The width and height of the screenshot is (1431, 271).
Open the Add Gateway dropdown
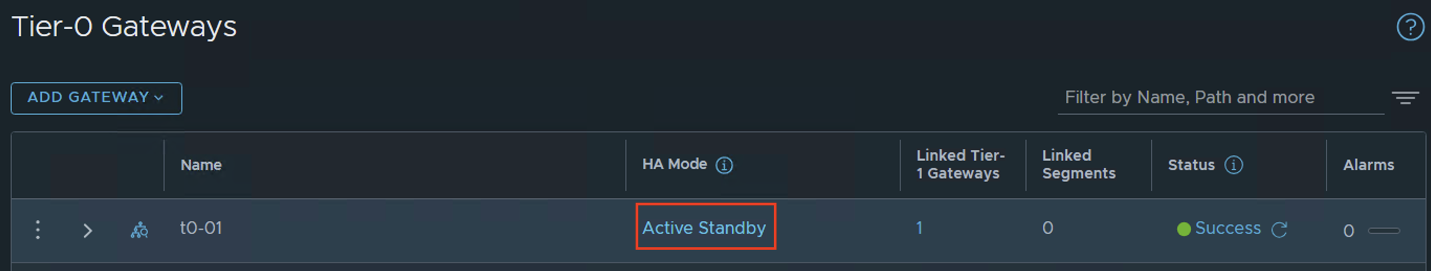pos(96,98)
